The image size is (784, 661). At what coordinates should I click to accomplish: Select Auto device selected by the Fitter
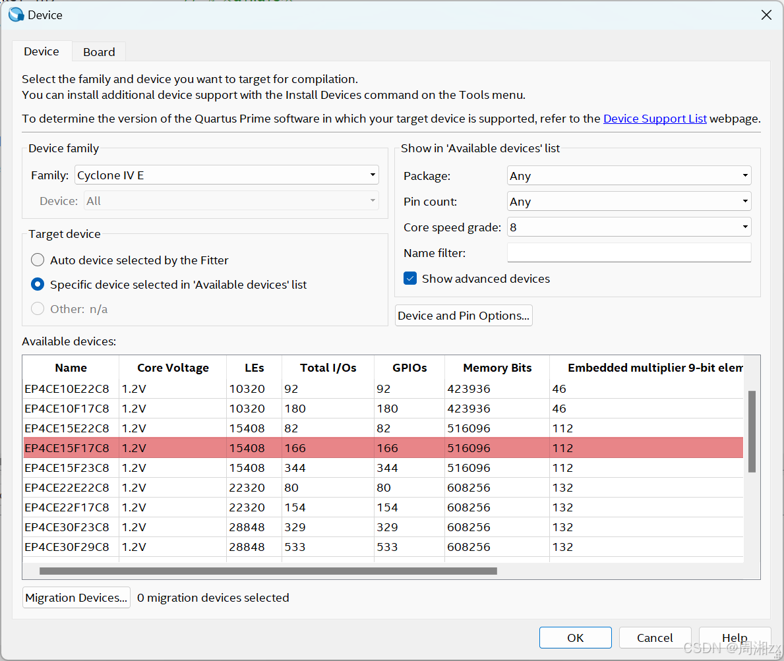click(38, 260)
